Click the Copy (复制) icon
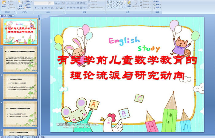Image resolution: width=215 pixels, height=138 pixels. click(9, 4)
